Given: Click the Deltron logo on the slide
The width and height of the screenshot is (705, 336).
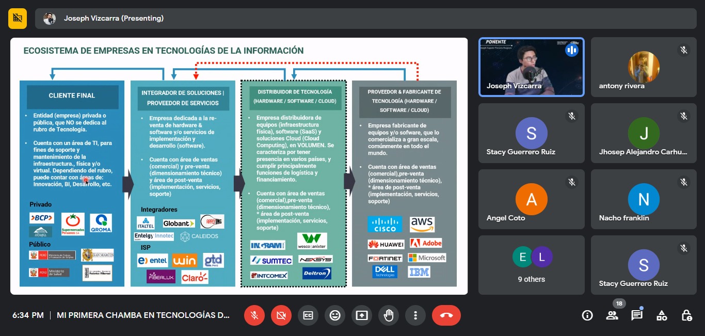Looking at the screenshot, I should point(317,274).
